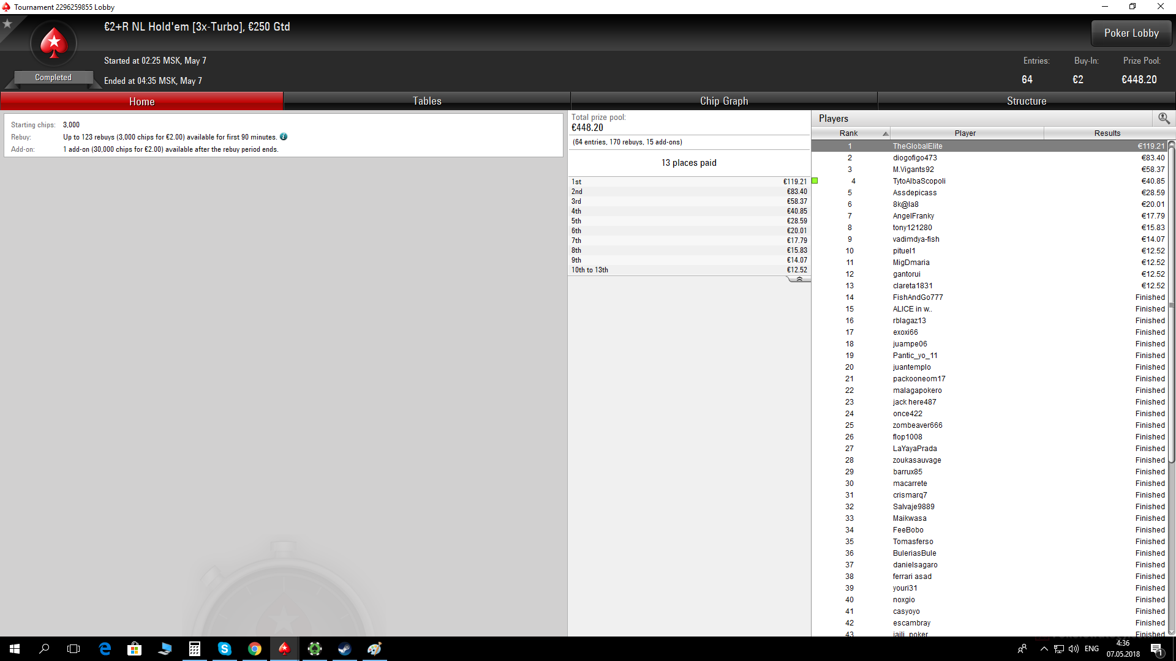Image resolution: width=1176 pixels, height=661 pixels.
Task: Open Steam from the taskbar
Action: [x=344, y=649]
